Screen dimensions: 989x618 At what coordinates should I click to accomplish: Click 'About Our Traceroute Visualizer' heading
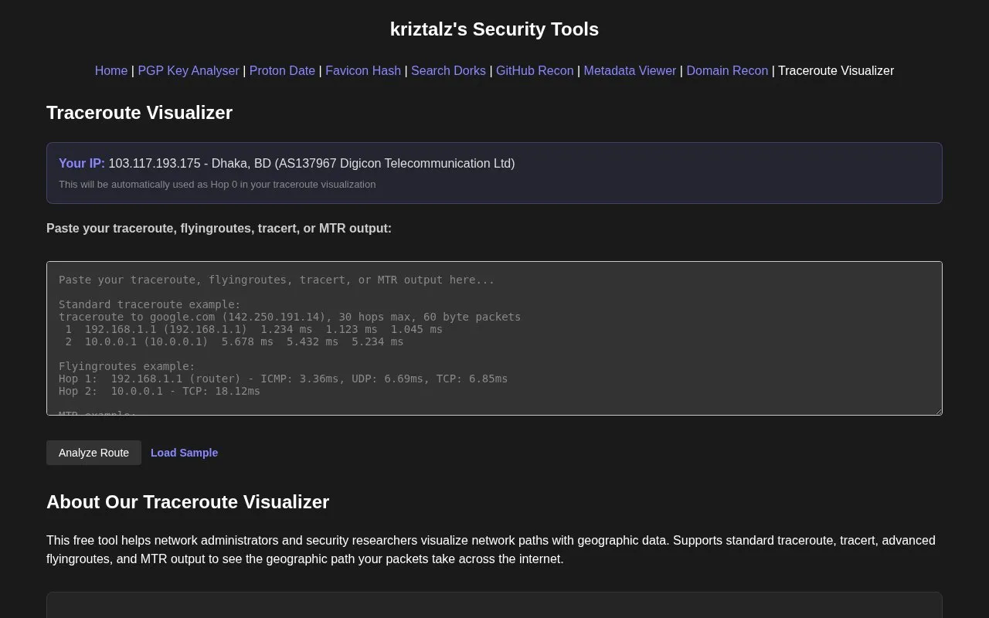click(x=188, y=502)
